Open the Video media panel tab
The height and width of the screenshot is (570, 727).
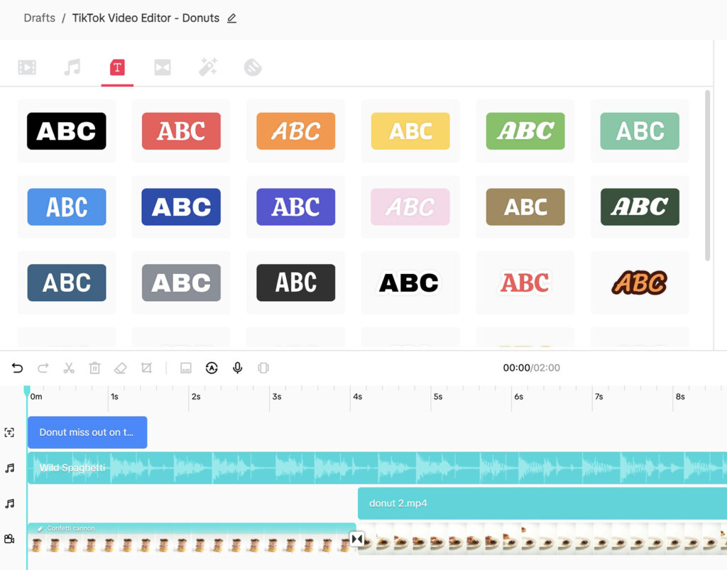click(x=26, y=67)
